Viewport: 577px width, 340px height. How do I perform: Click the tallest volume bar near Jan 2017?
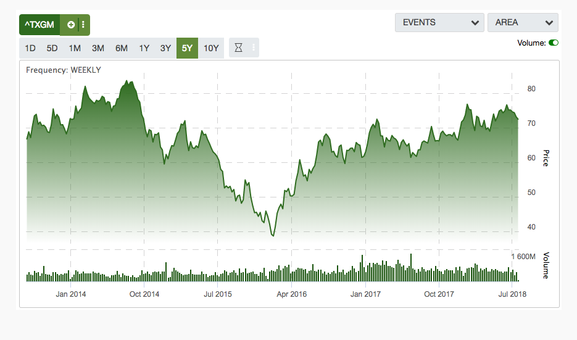(x=362, y=268)
